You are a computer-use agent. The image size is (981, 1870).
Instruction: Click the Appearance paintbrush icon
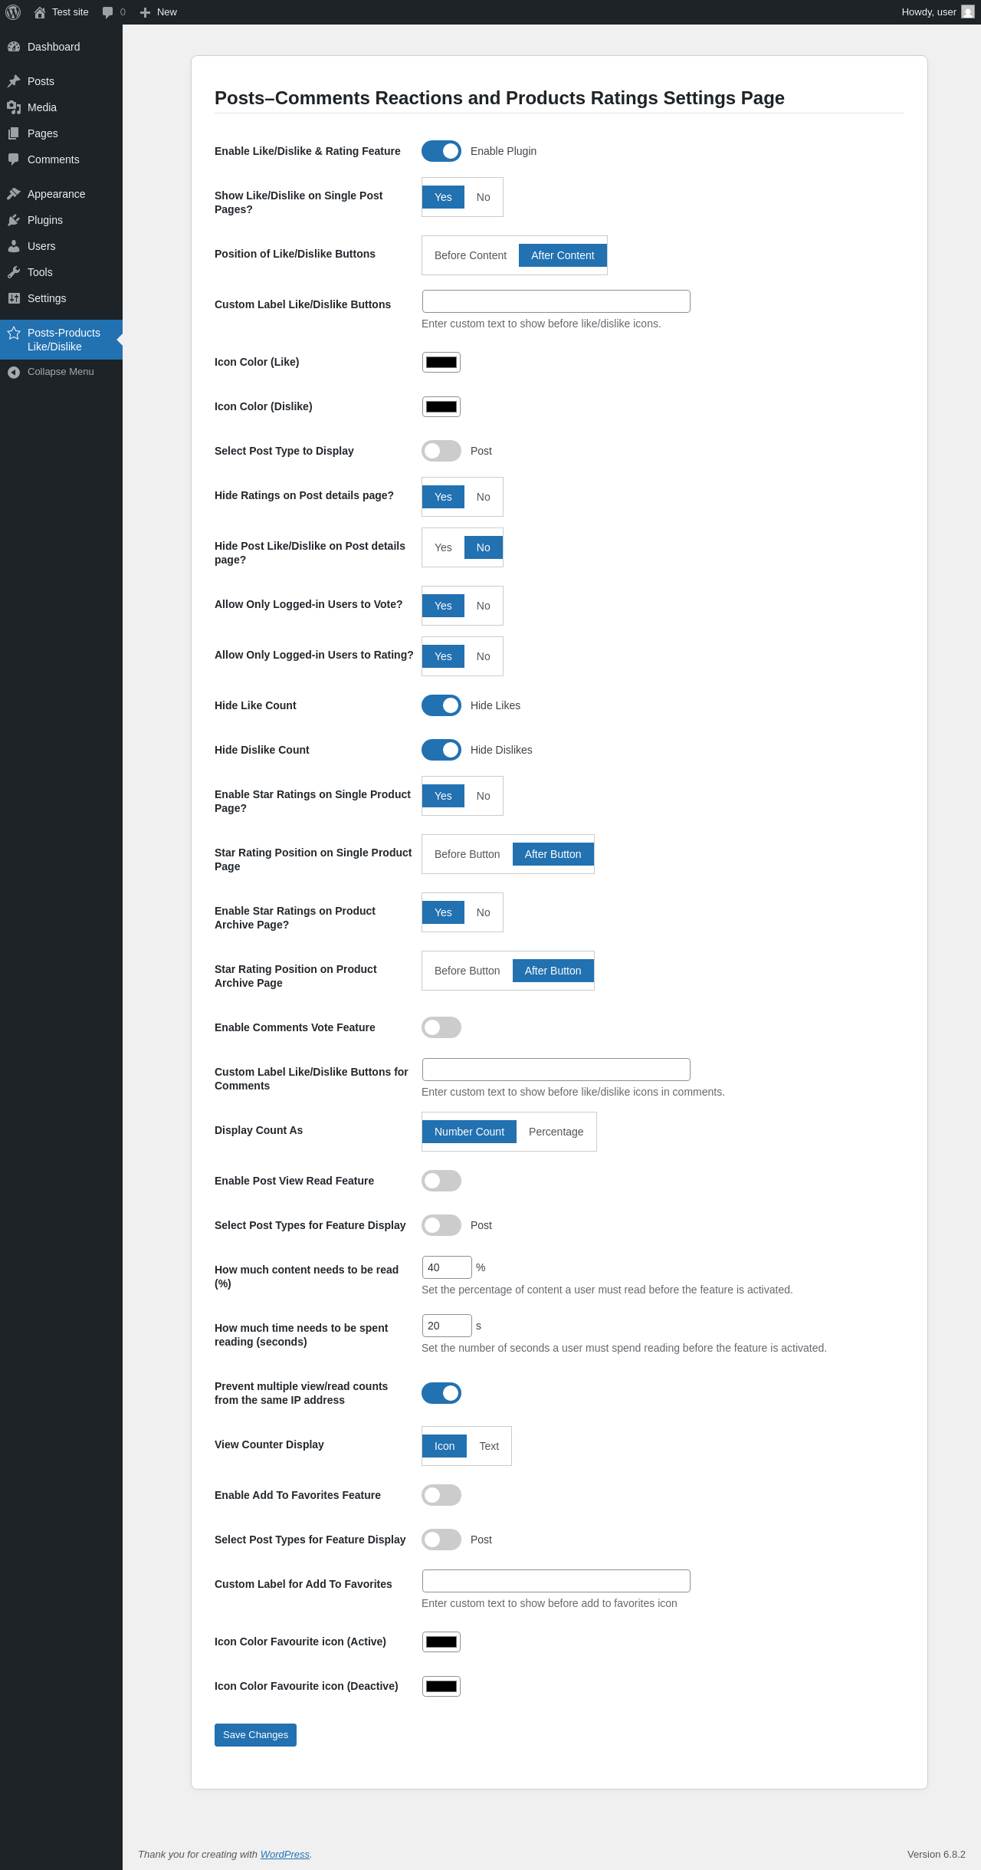[14, 194]
